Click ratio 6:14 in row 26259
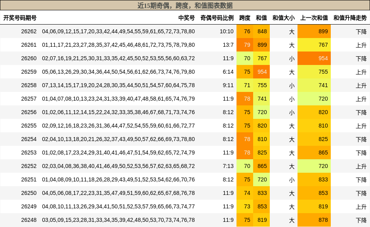This screenshot has height=227, width=370. (x=228, y=72)
